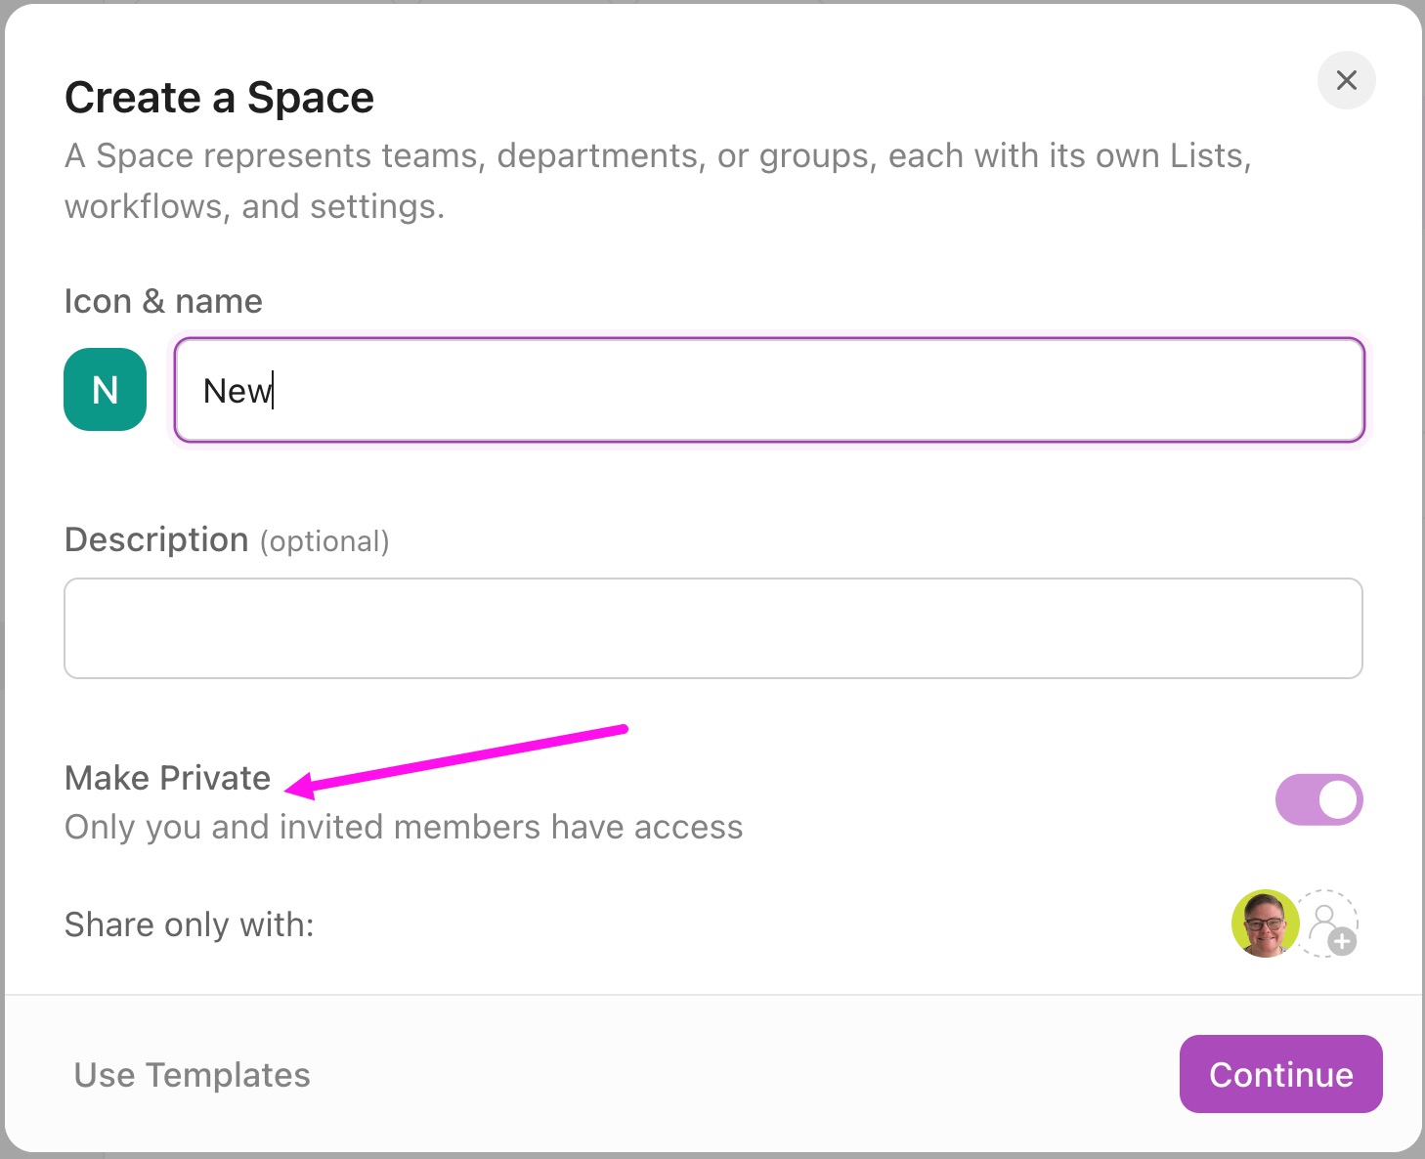Screen dimensions: 1425x1159
Task: Click Share only with section
Action: [189, 924]
